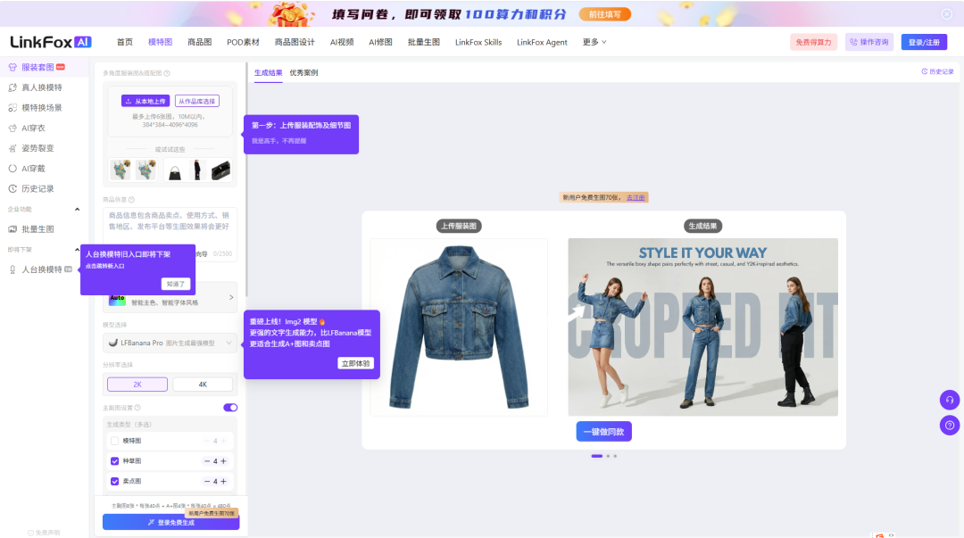Click help icon beside 主副图设置
This screenshot has width=964, height=538.
[137, 408]
